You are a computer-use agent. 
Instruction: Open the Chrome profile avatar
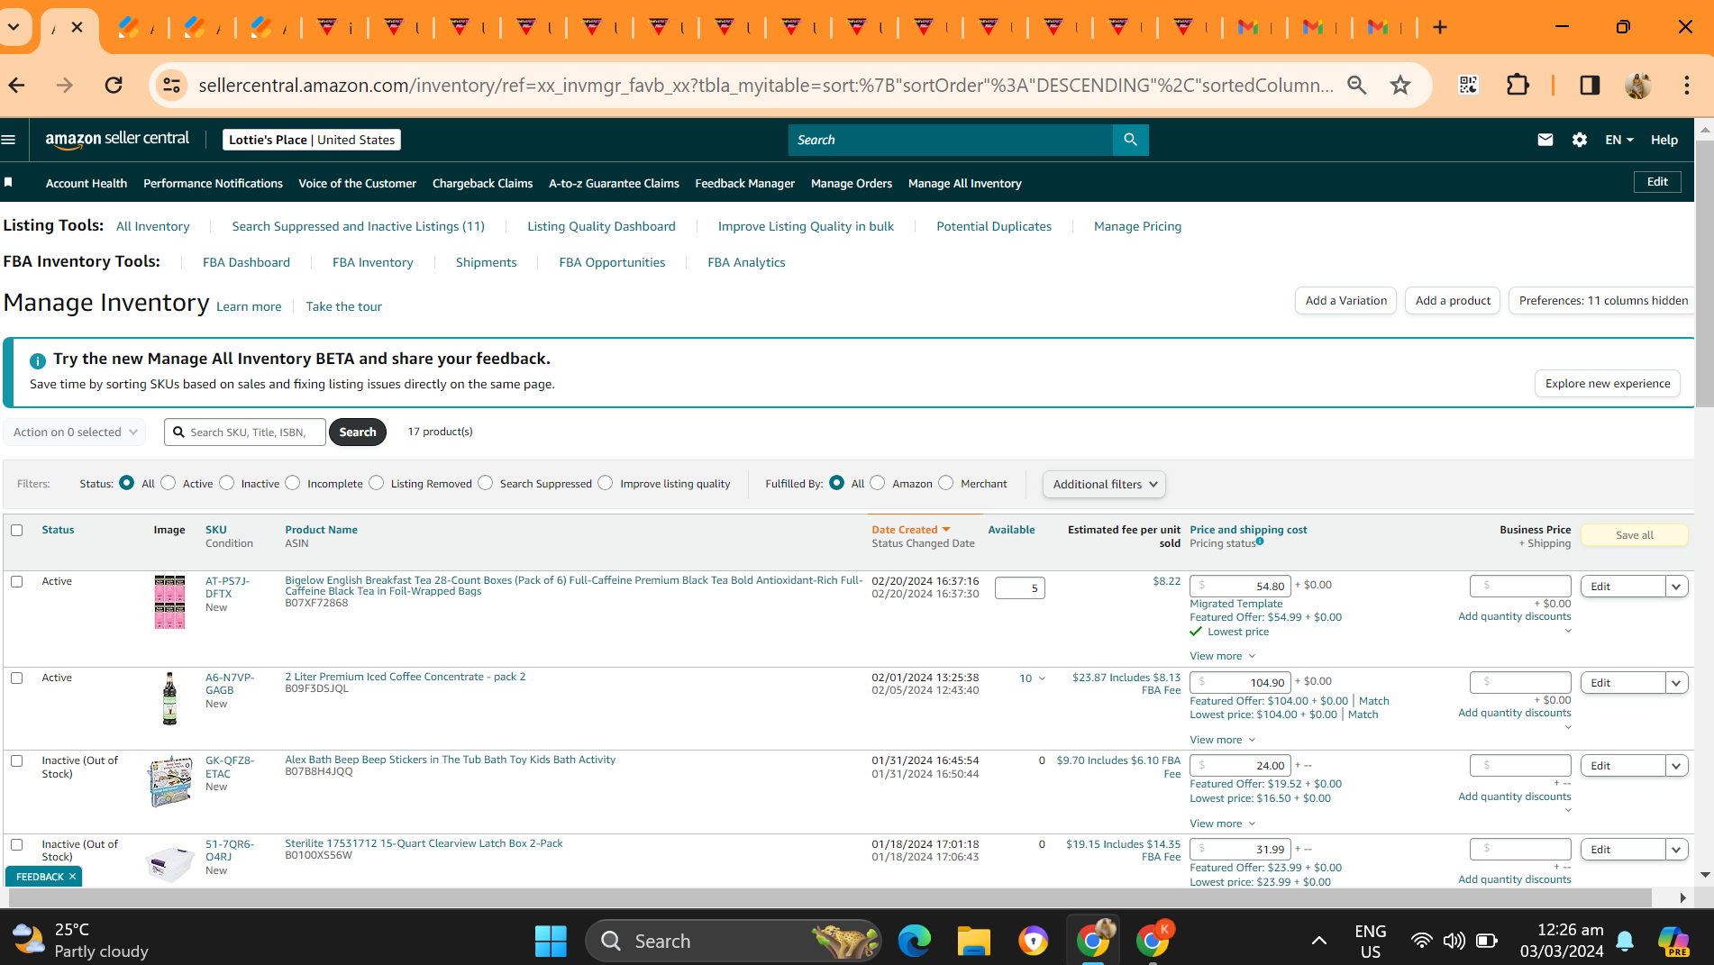[x=1637, y=85]
